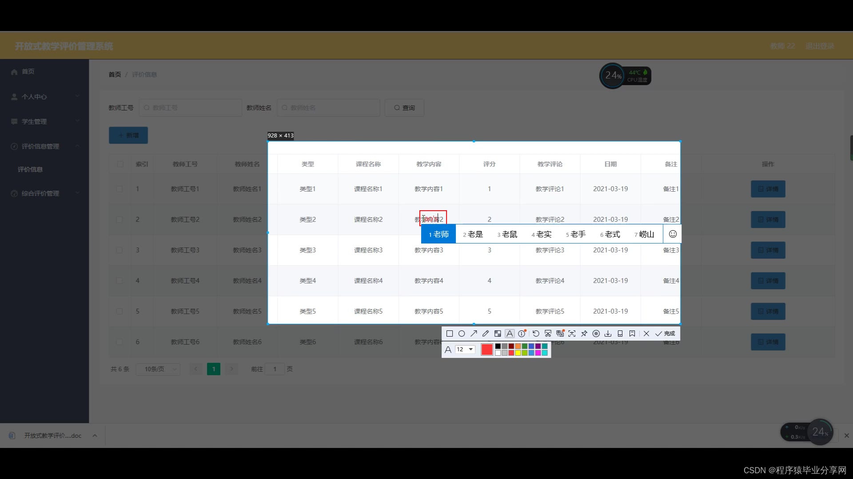The image size is (853, 479).
Task: Click the pencil/freehand draw icon
Action: click(x=486, y=334)
